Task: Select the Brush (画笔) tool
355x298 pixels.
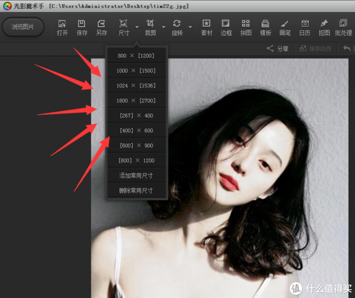Action: (285, 27)
